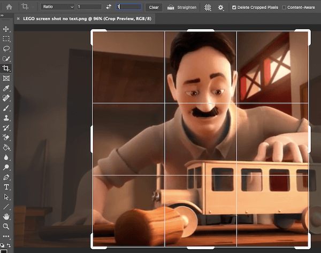Select the Dodge tool

(6, 167)
